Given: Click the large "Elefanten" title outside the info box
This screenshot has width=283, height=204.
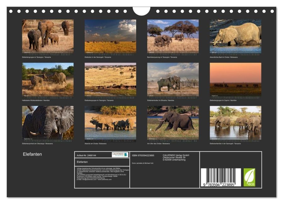Looking at the screenshot, I should (32, 154).
